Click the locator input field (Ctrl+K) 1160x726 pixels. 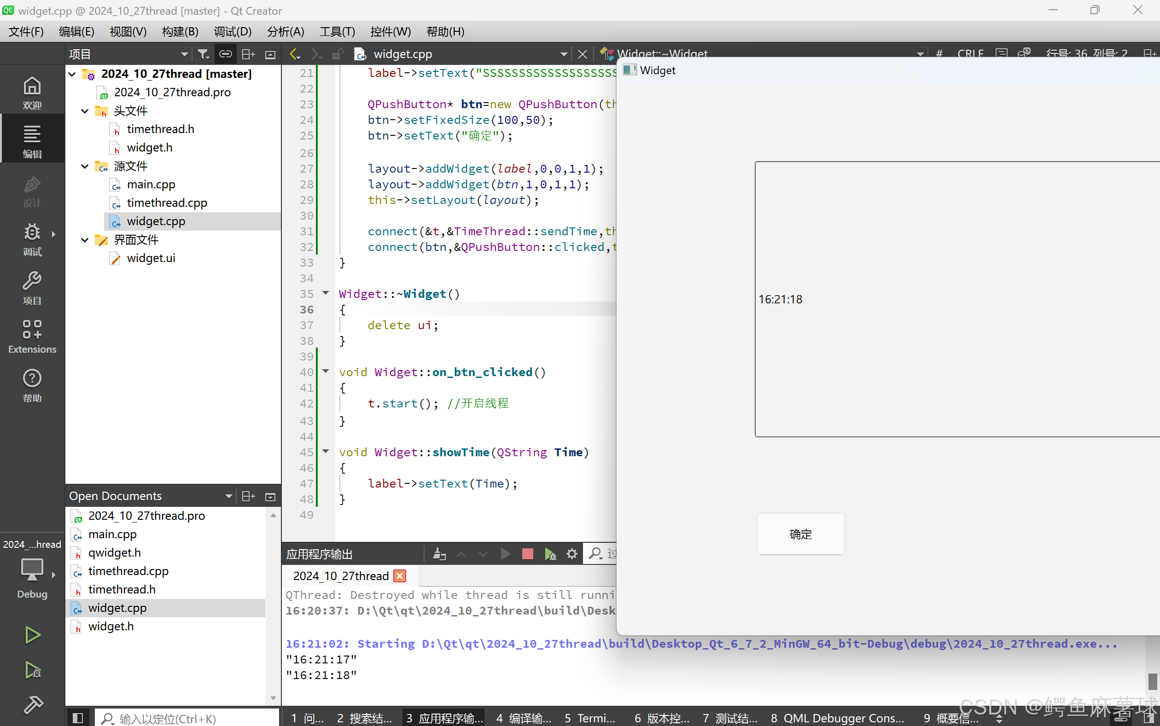coord(187,718)
